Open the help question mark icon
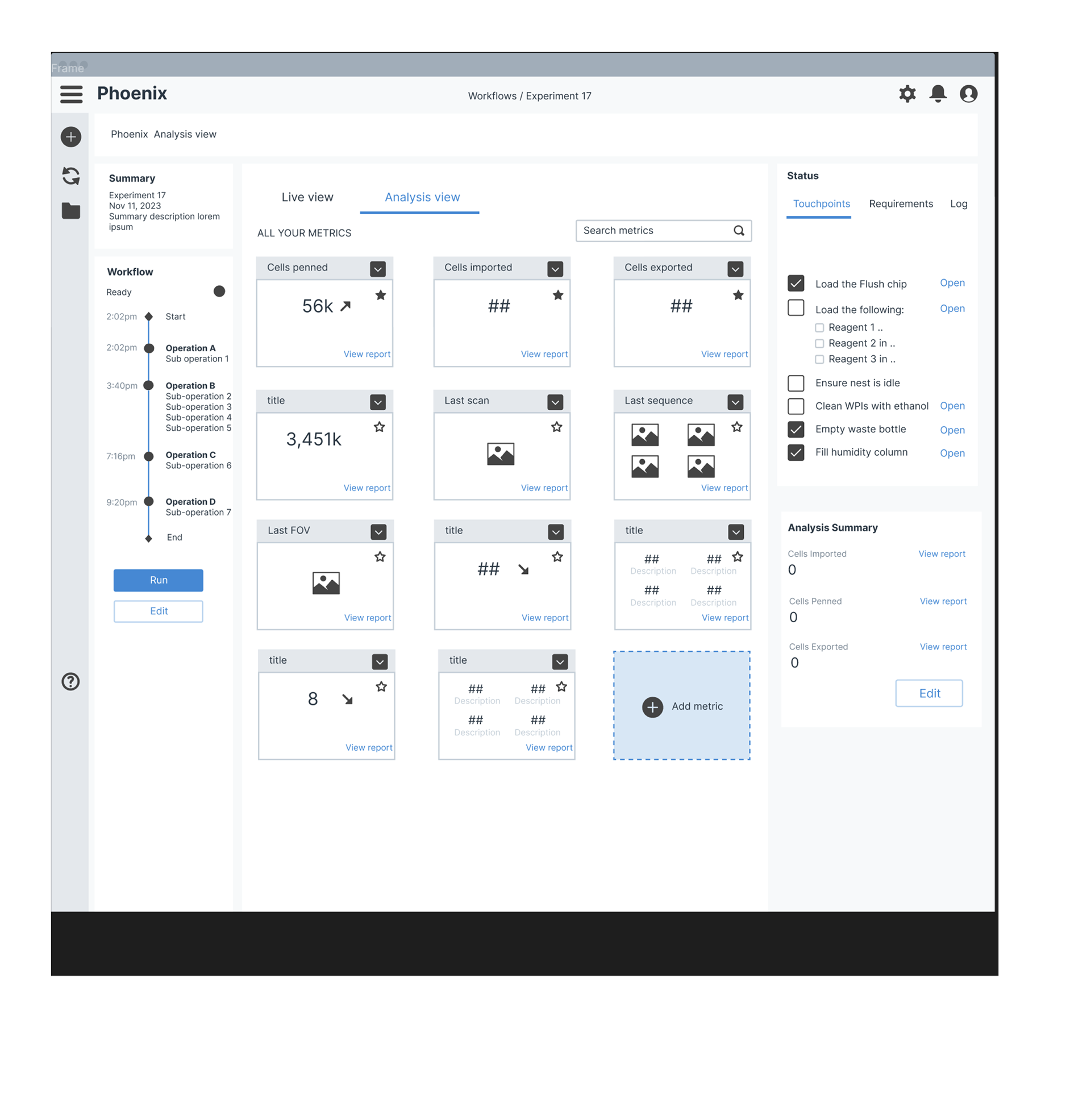The height and width of the screenshot is (1099, 1091). click(x=70, y=681)
